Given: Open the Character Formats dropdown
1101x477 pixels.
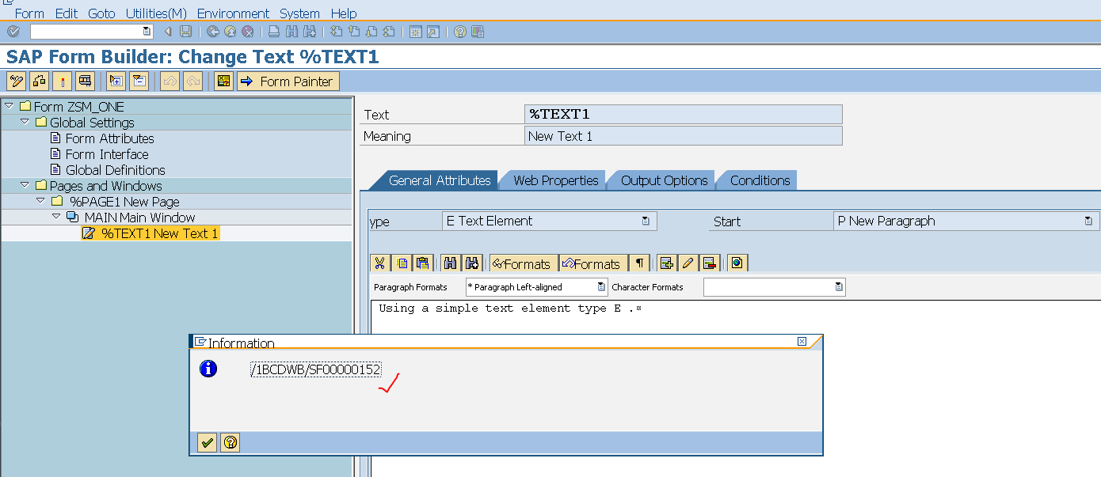Looking at the screenshot, I should click(x=839, y=287).
